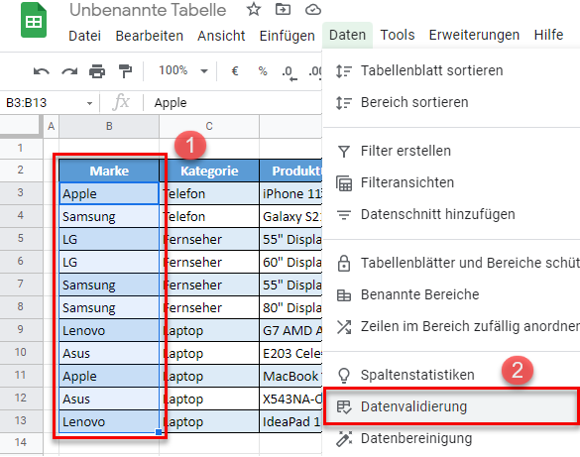Click Samsung in row 4

[x=109, y=216]
